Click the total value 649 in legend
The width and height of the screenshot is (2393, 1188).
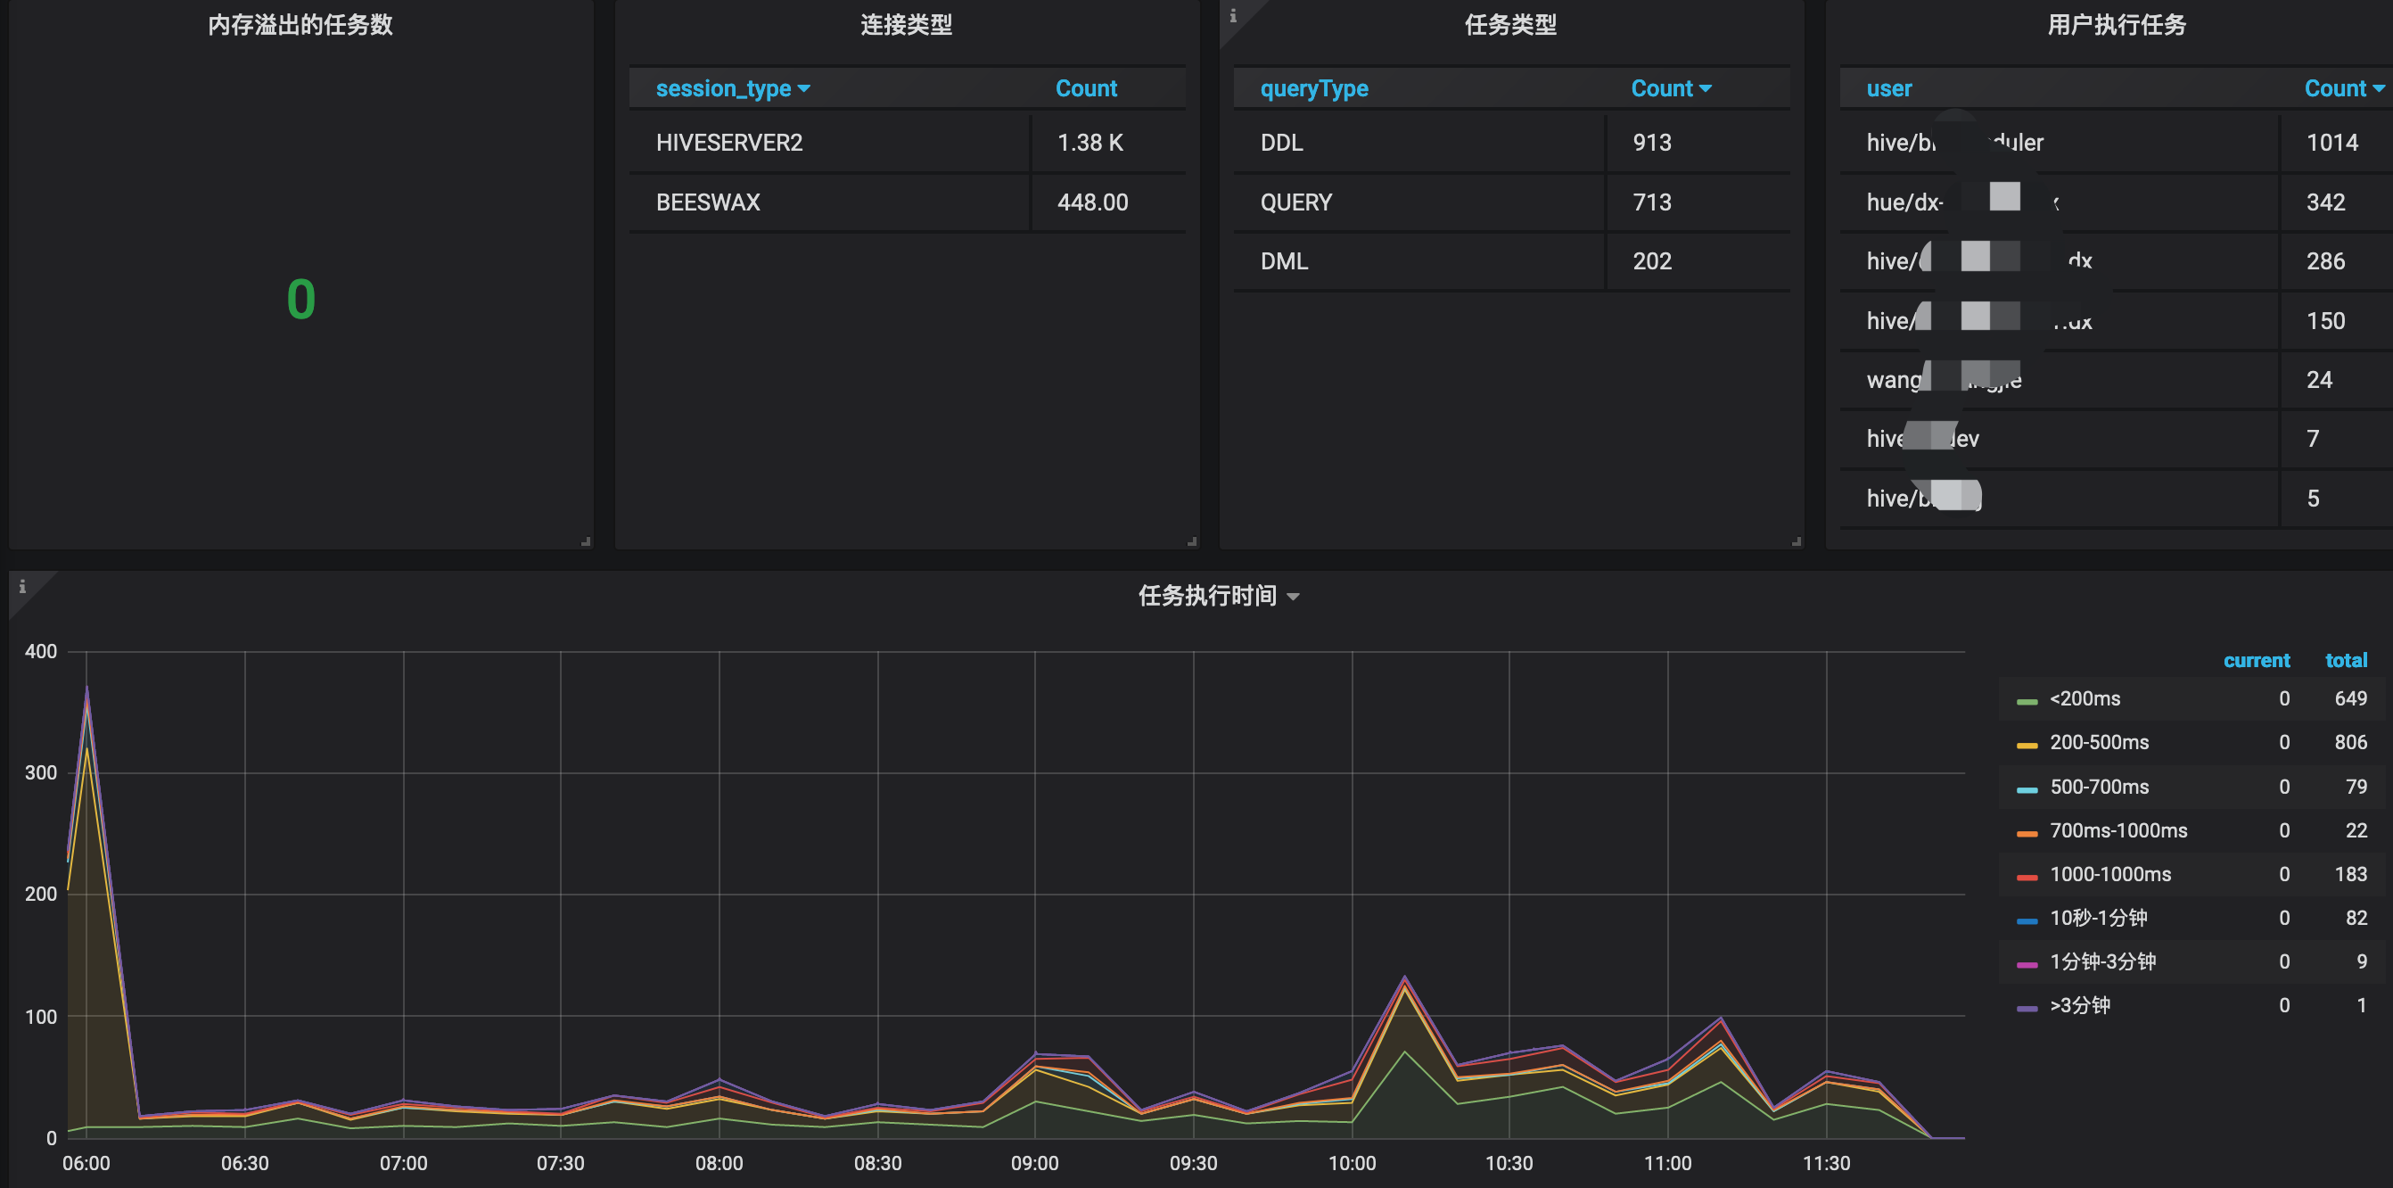tap(2350, 698)
